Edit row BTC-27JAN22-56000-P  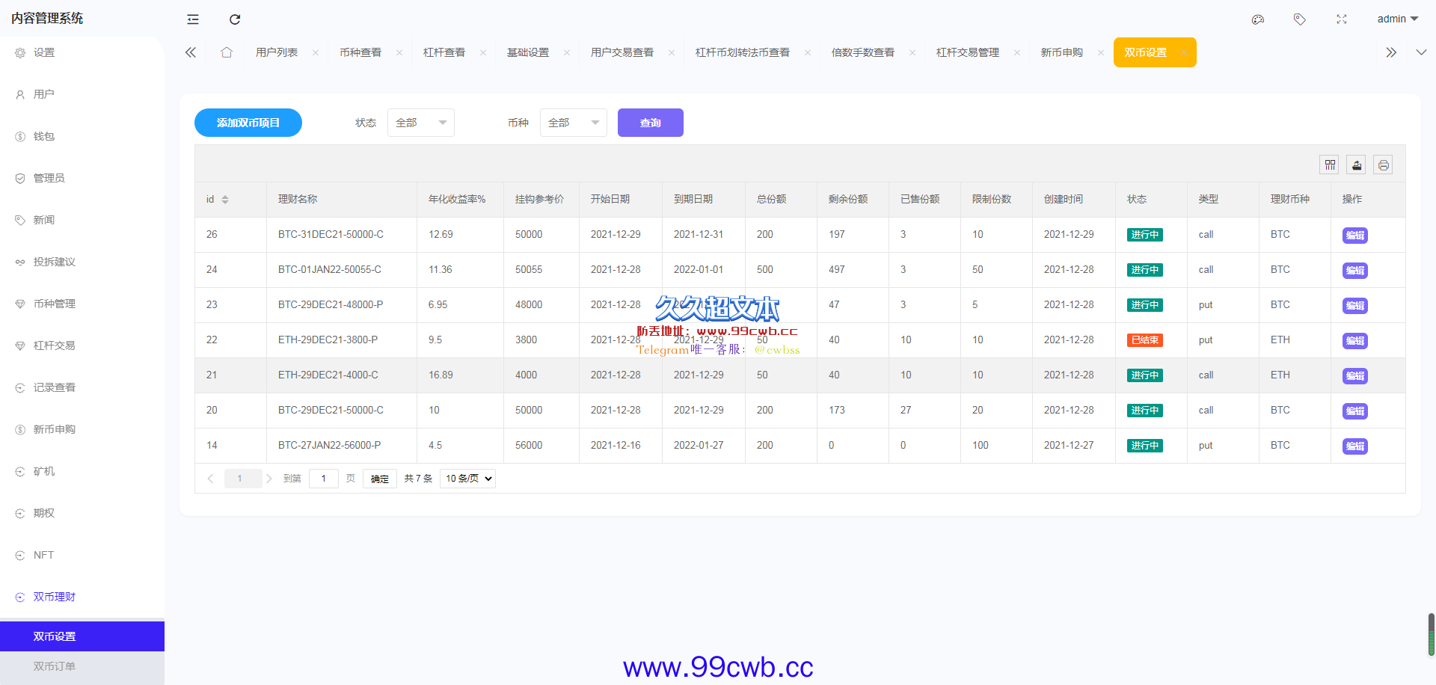(1355, 446)
